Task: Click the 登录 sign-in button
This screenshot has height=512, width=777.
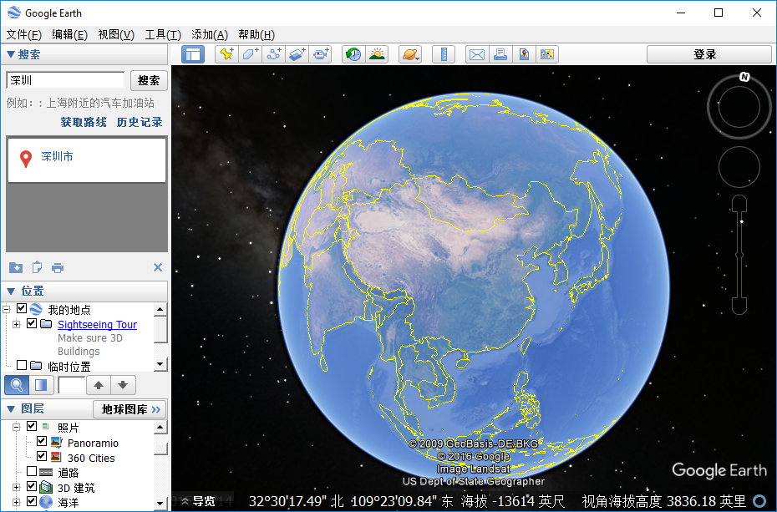Action: point(708,54)
